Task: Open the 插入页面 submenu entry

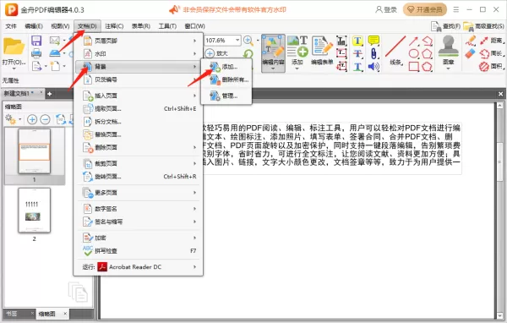Action: click(139, 96)
